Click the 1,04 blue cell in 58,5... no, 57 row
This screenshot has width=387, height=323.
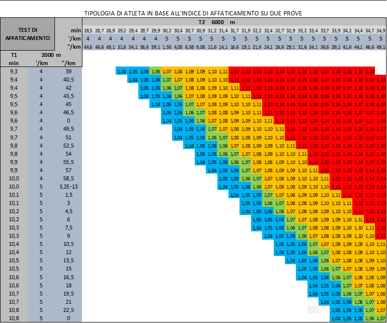coord(212,170)
